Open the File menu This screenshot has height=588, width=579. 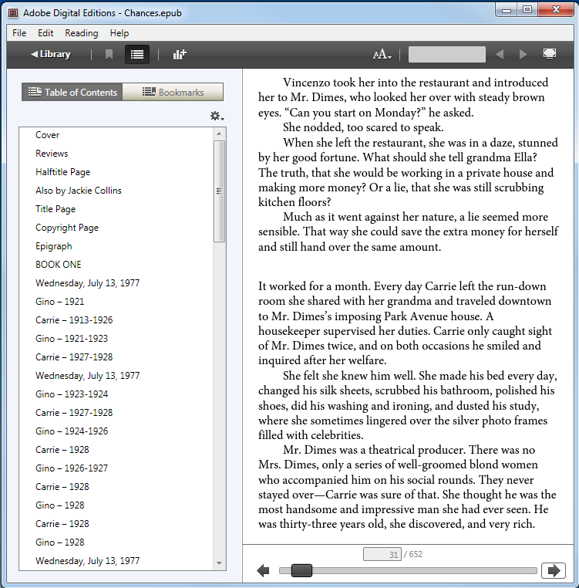tap(19, 33)
